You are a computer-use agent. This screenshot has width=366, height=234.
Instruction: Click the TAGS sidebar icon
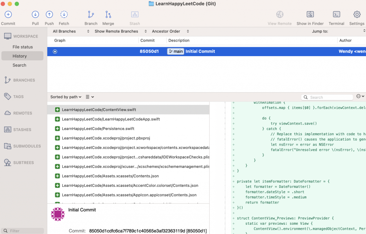pos(8,97)
